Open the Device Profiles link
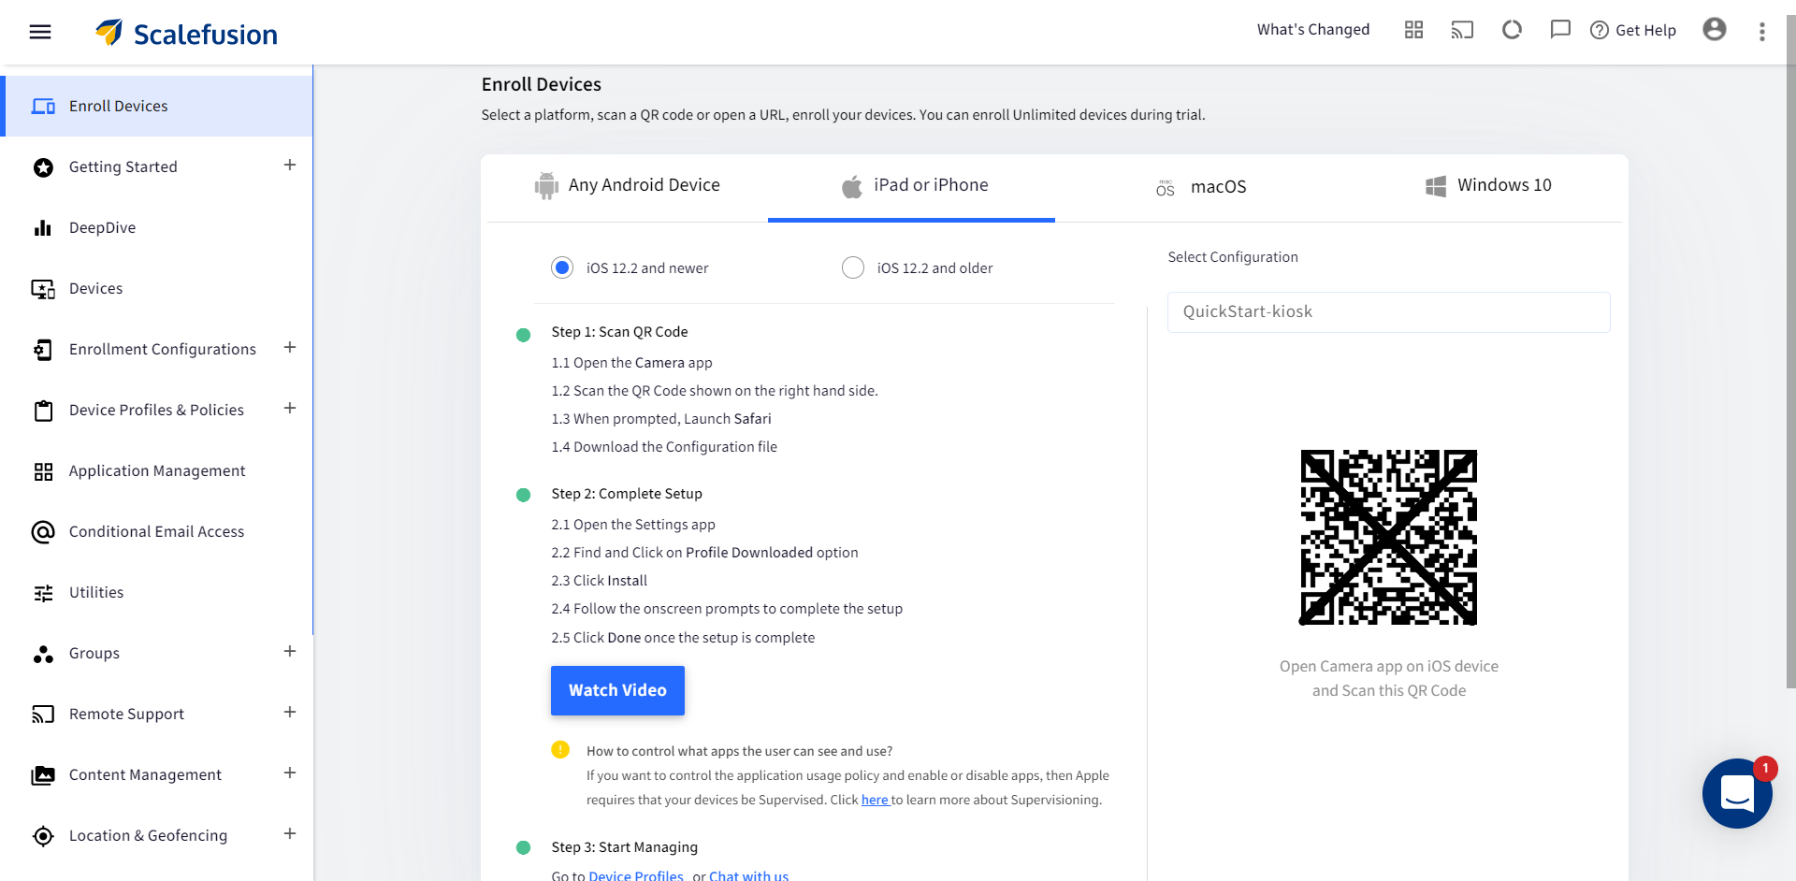This screenshot has height=881, width=1796. coord(636,876)
